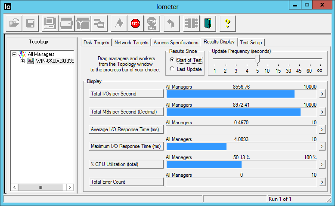
Task: Open help with the question mark icon
Action: coord(228,24)
